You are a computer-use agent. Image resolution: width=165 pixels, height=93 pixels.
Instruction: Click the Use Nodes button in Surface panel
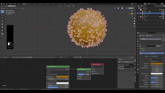[x=152, y=53]
